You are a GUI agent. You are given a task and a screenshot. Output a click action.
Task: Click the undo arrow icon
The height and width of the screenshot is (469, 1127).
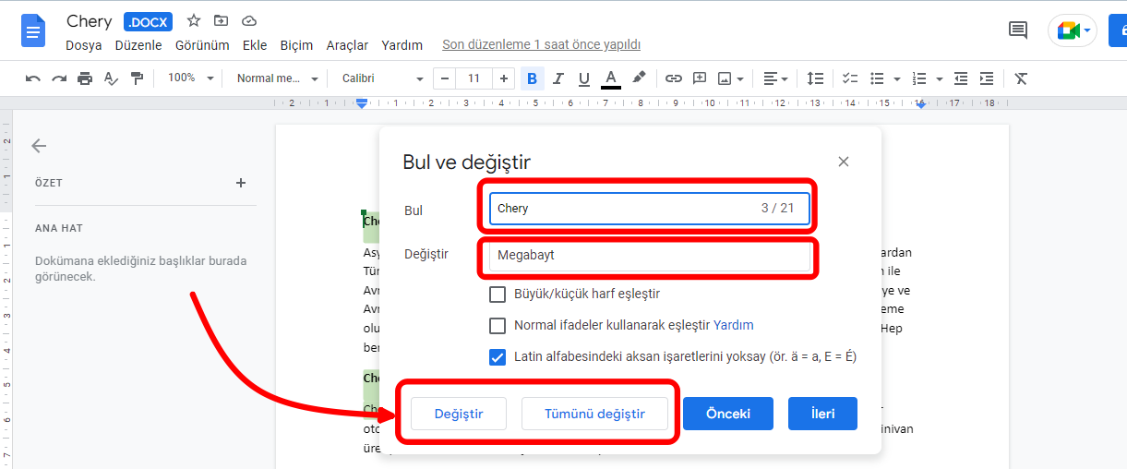[33, 78]
